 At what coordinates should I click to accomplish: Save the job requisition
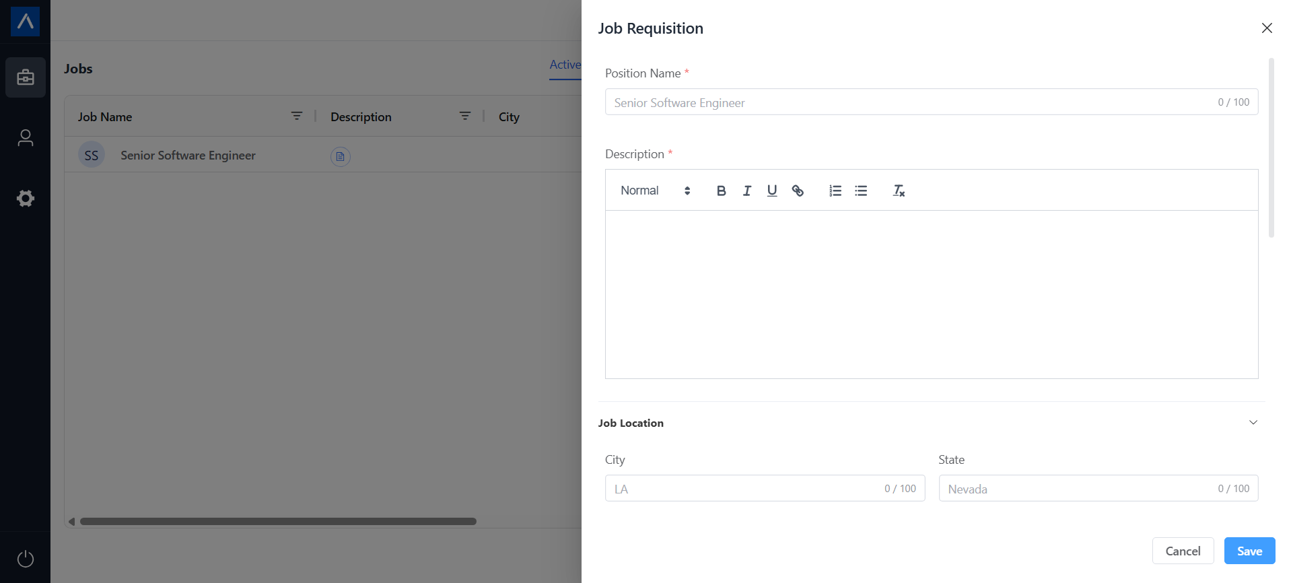[1249, 551]
